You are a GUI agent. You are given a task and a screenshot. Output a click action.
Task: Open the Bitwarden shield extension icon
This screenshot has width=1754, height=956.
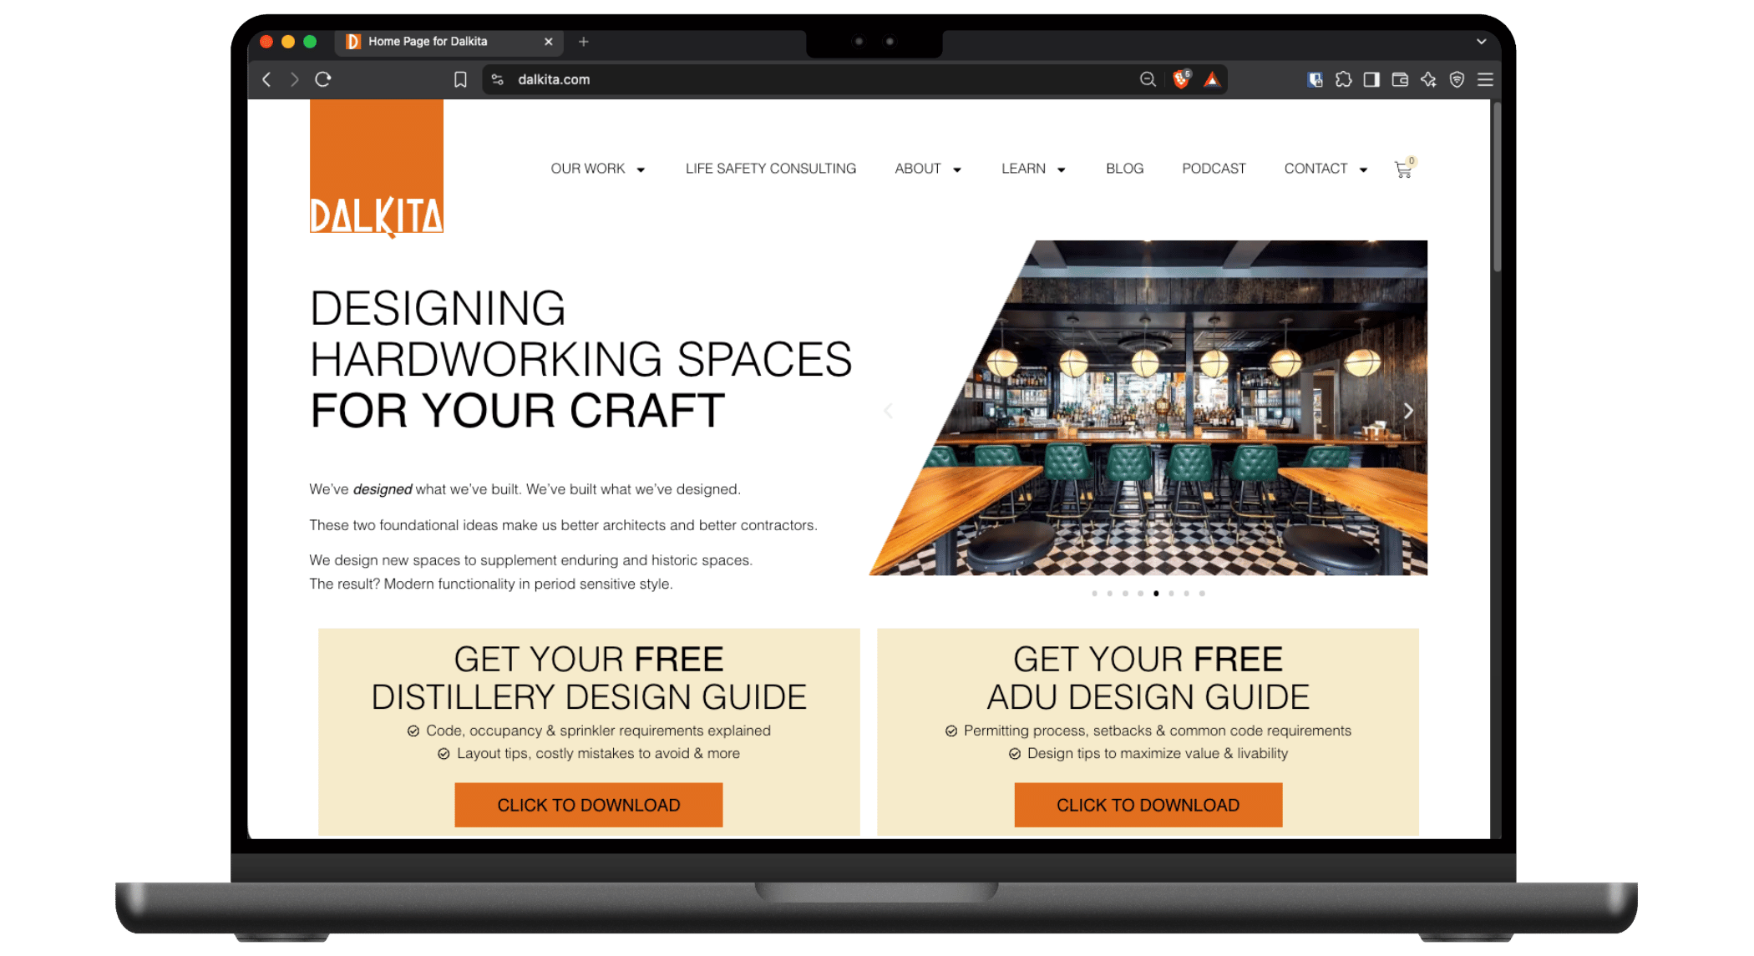pos(1315,79)
